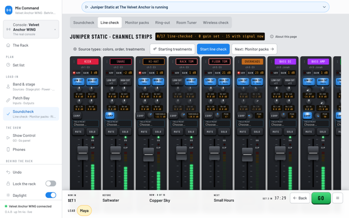The image size is (349, 218).
Task: Open The Rack home icon
Action: (8, 45)
